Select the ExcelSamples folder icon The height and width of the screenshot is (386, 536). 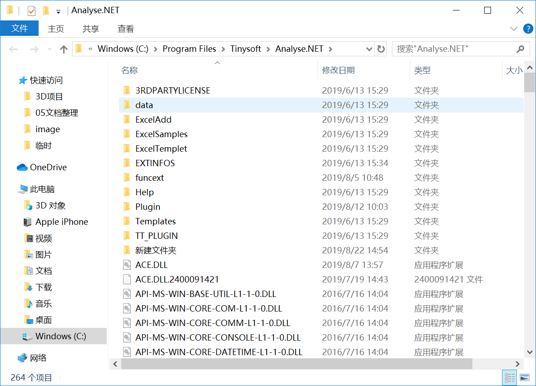(x=127, y=134)
